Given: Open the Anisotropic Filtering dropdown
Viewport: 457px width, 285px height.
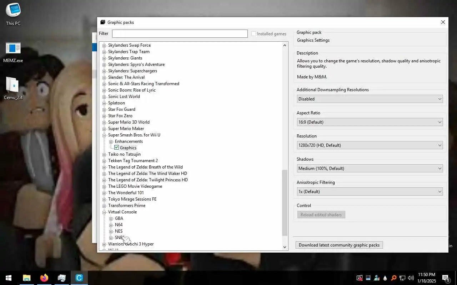Looking at the screenshot, I should 370,192.
